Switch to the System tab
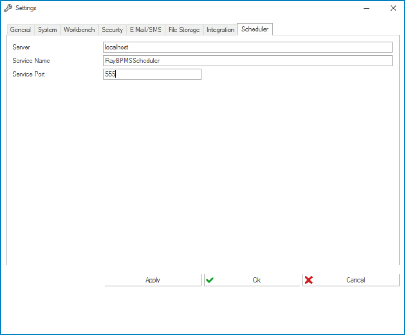Image resolution: width=405 pixels, height=335 pixels. [47, 30]
